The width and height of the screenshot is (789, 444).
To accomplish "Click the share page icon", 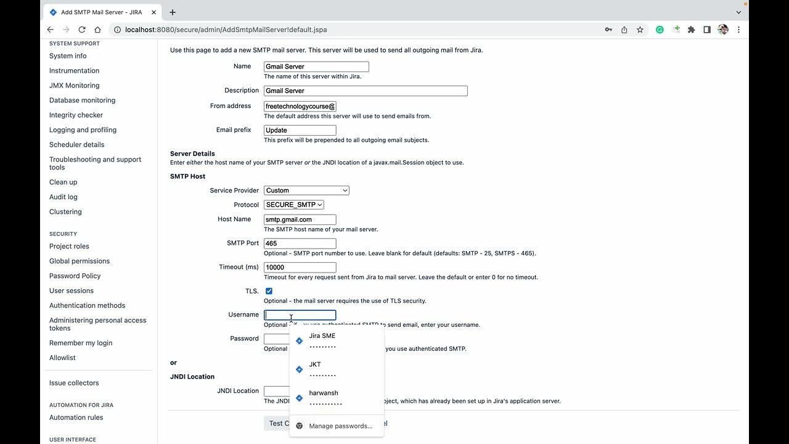I will [624, 30].
